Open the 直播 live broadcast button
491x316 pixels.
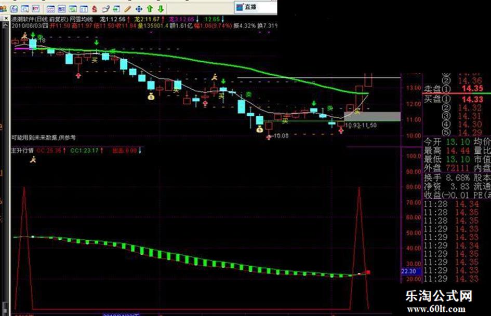(x=246, y=7)
